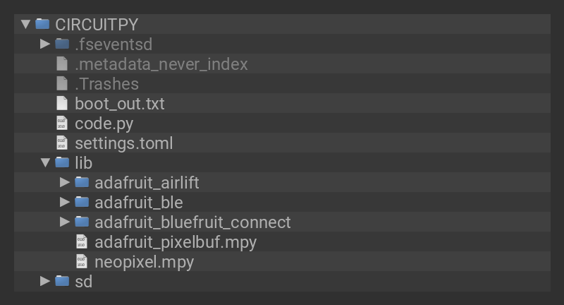Select the settings.toml file name
This screenshot has height=305, width=564.
(123, 143)
